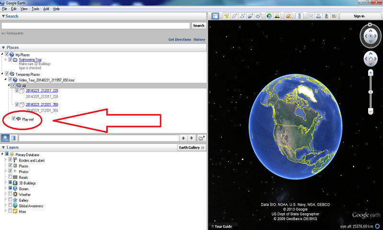The height and width of the screenshot is (230, 383).
Task: Open the Tools menu
Action: point(35,9)
